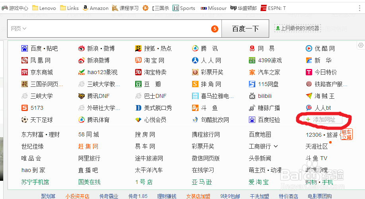365x199 pixels.
Task: Open the 太平洋汽车 link
Action: point(149,170)
